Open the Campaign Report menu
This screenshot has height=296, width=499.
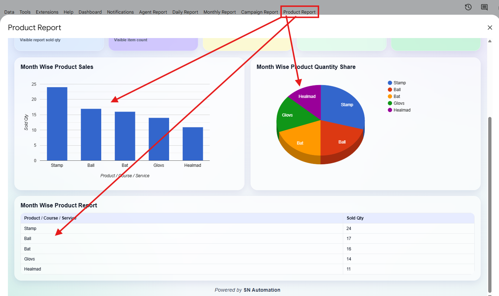click(x=260, y=12)
